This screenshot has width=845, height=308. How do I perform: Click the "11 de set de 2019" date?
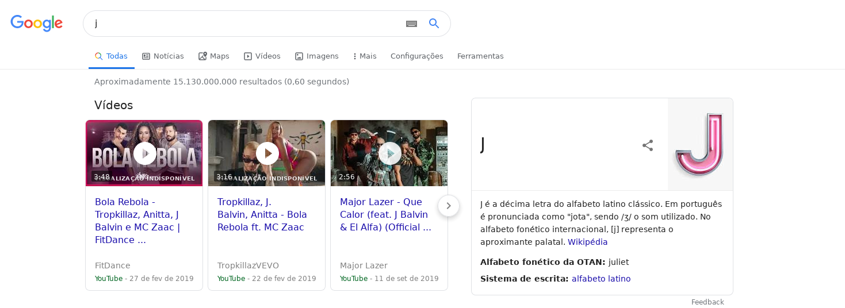tap(407, 279)
